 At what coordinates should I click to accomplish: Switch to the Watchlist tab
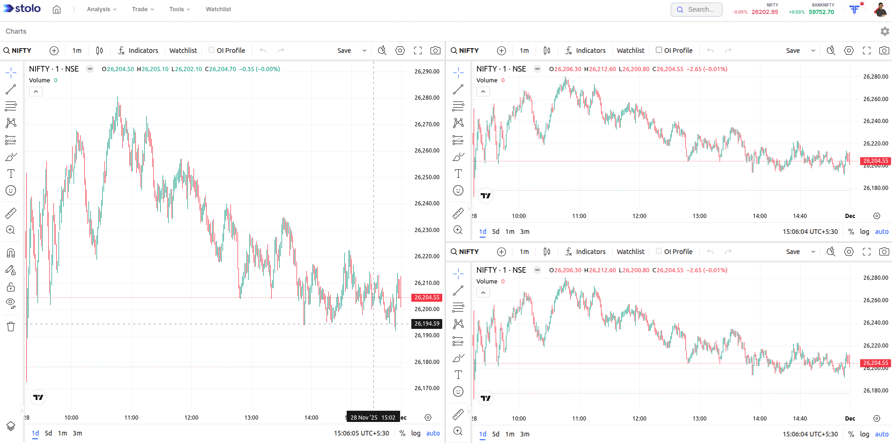218,9
